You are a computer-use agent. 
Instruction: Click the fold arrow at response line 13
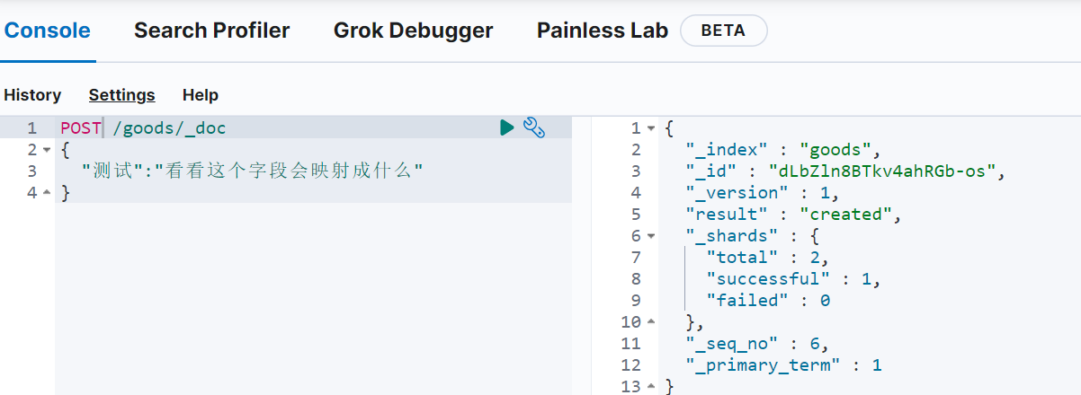coord(651,387)
